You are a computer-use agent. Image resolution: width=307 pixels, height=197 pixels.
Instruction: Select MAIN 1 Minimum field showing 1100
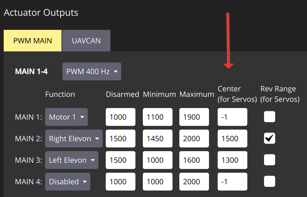pos(158,117)
